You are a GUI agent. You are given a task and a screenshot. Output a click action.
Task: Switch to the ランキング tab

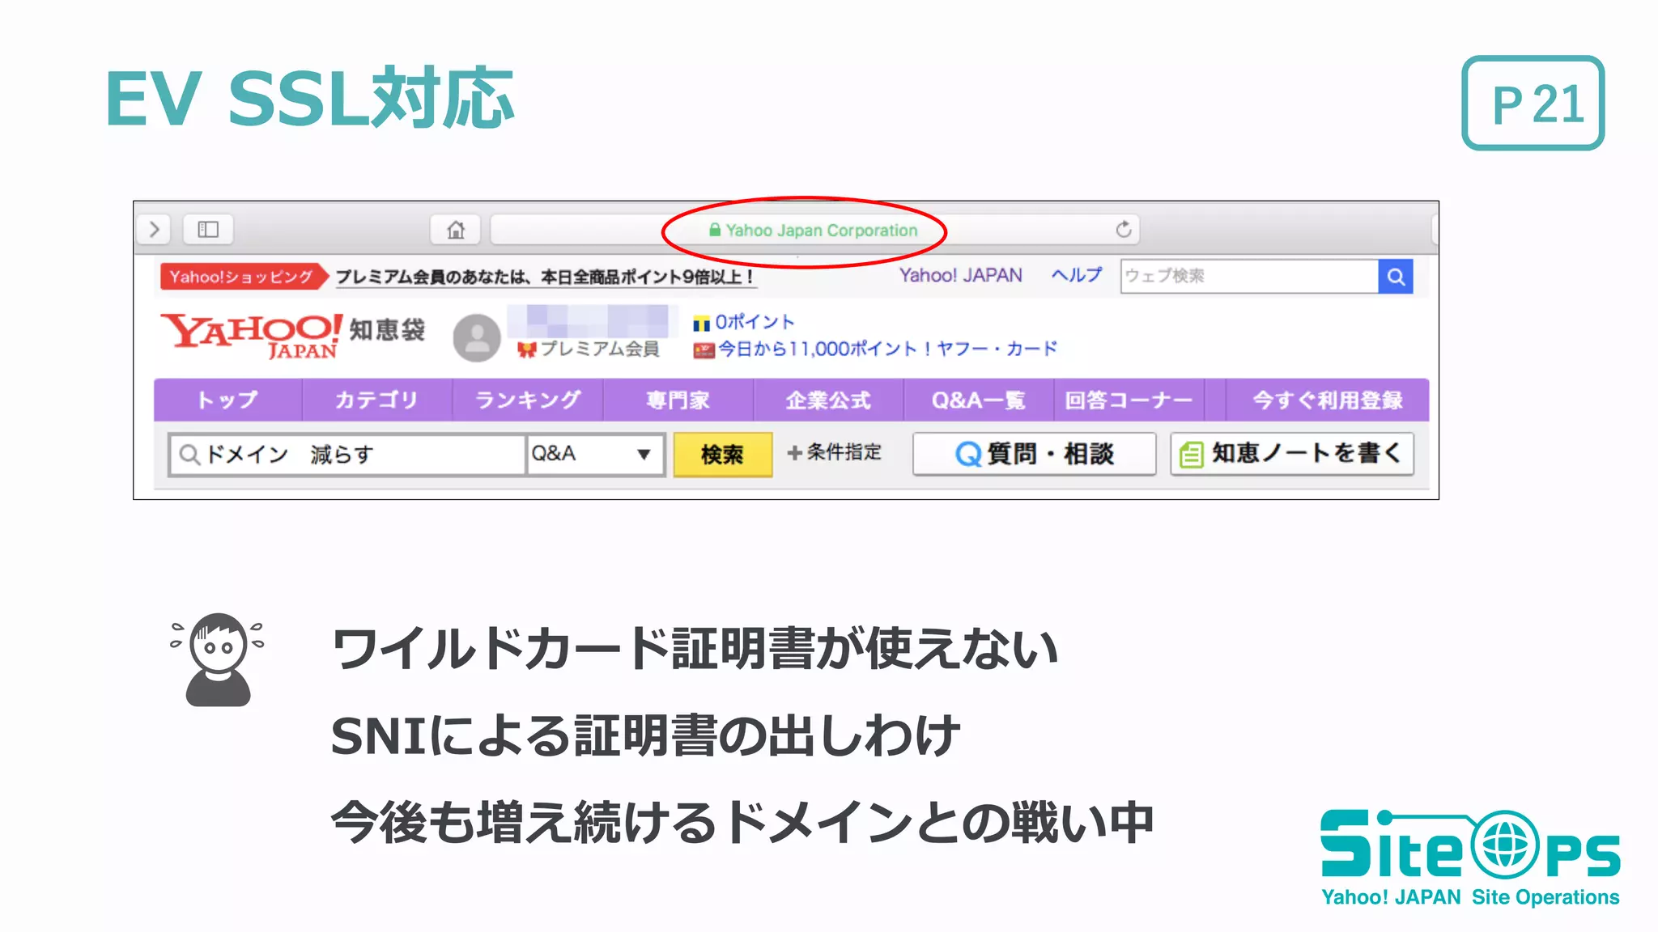(528, 400)
